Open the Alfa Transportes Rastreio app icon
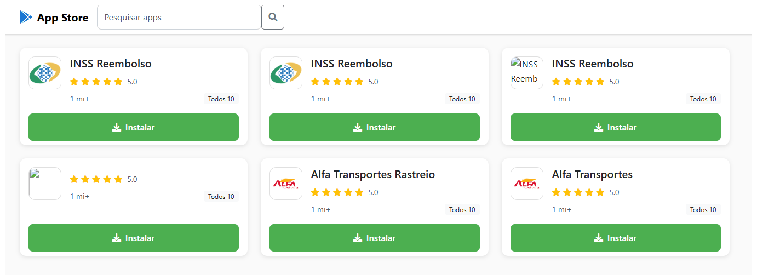 click(x=286, y=184)
